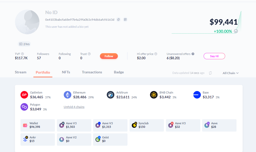Select the Polygon chain icon
Screen dimensions: 256x152
click(x=24, y=107)
